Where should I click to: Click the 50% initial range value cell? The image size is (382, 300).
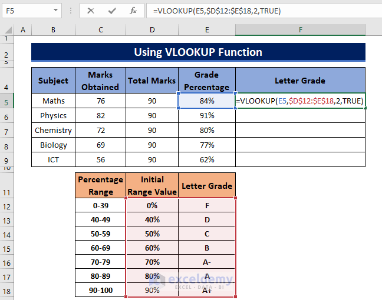pyautogui.click(x=152, y=234)
